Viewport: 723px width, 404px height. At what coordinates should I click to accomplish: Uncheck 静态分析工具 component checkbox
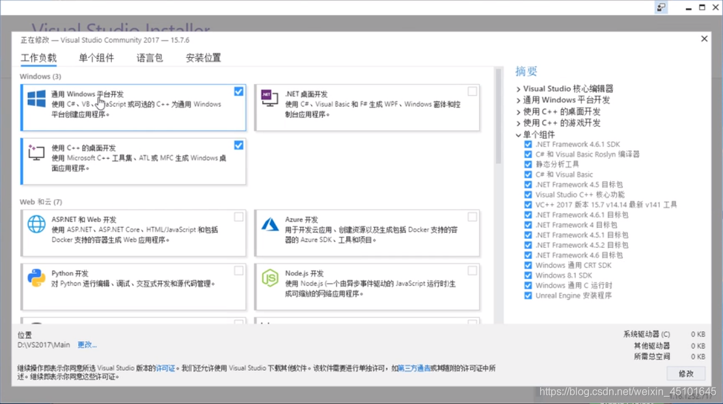click(x=528, y=165)
